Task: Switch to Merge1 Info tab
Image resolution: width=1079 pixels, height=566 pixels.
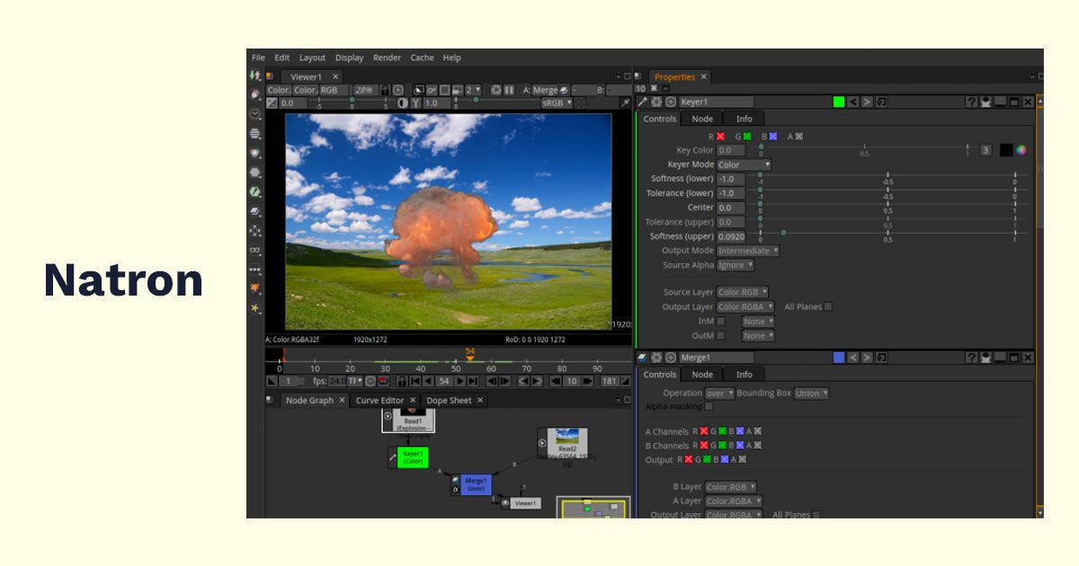Action: tap(744, 374)
